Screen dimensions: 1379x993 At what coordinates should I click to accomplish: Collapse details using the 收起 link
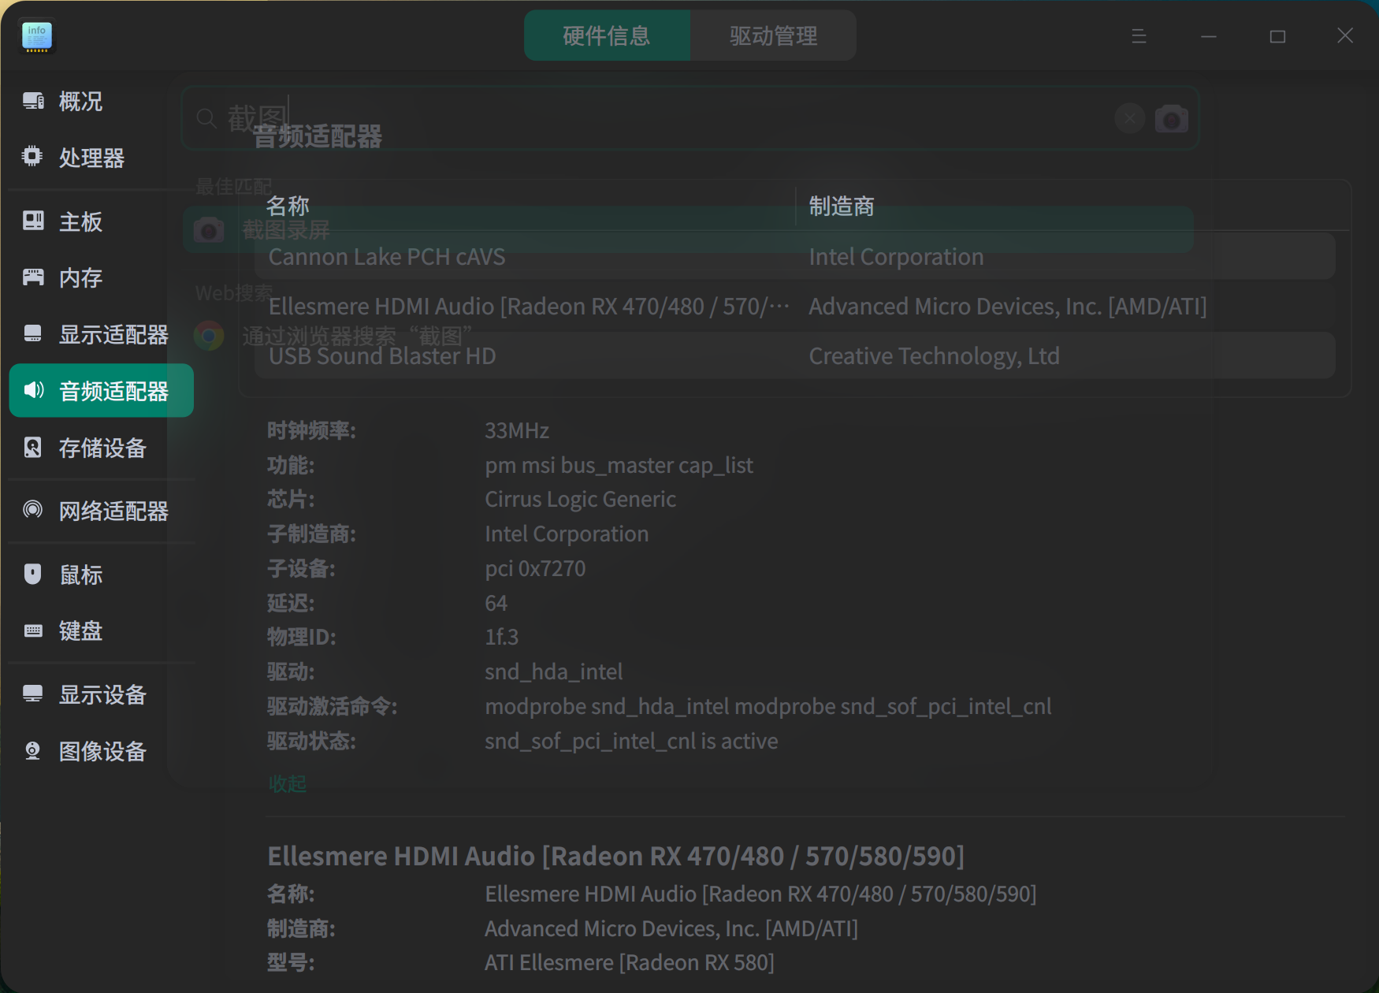286,783
